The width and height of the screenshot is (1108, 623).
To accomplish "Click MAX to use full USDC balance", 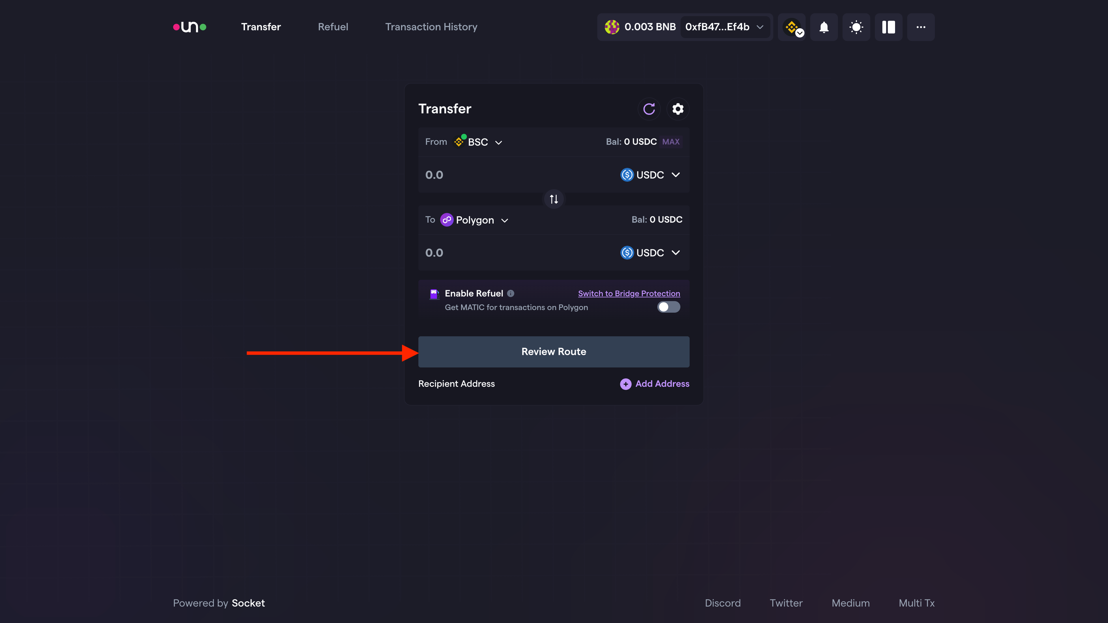I will click(671, 141).
